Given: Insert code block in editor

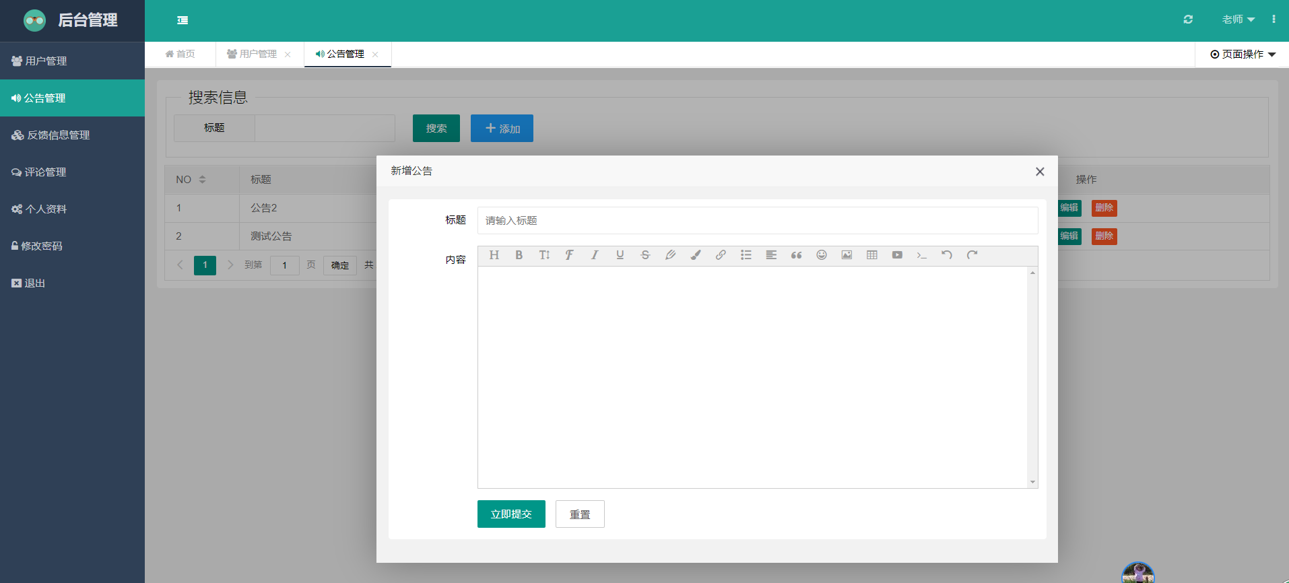Looking at the screenshot, I should (922, 255).
